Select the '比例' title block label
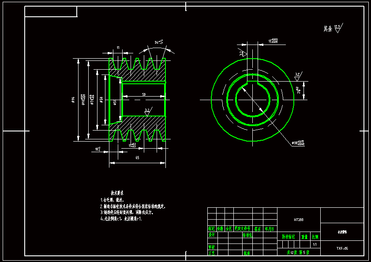The height and width of the screenshot is (262, 371). point(315,237)
